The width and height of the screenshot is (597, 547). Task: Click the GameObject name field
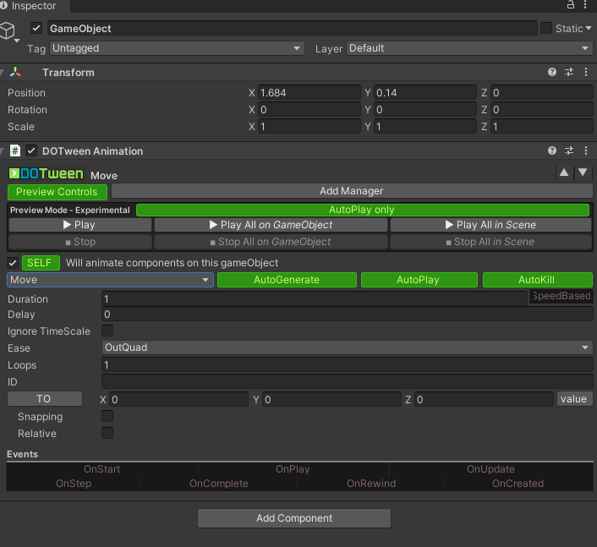pos(292,28)
